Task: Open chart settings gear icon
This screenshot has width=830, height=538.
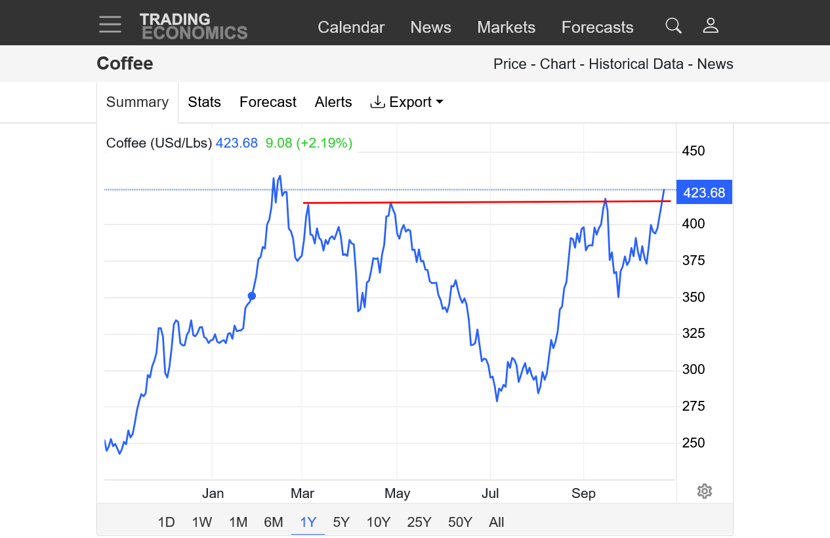Action: (705, 491)
